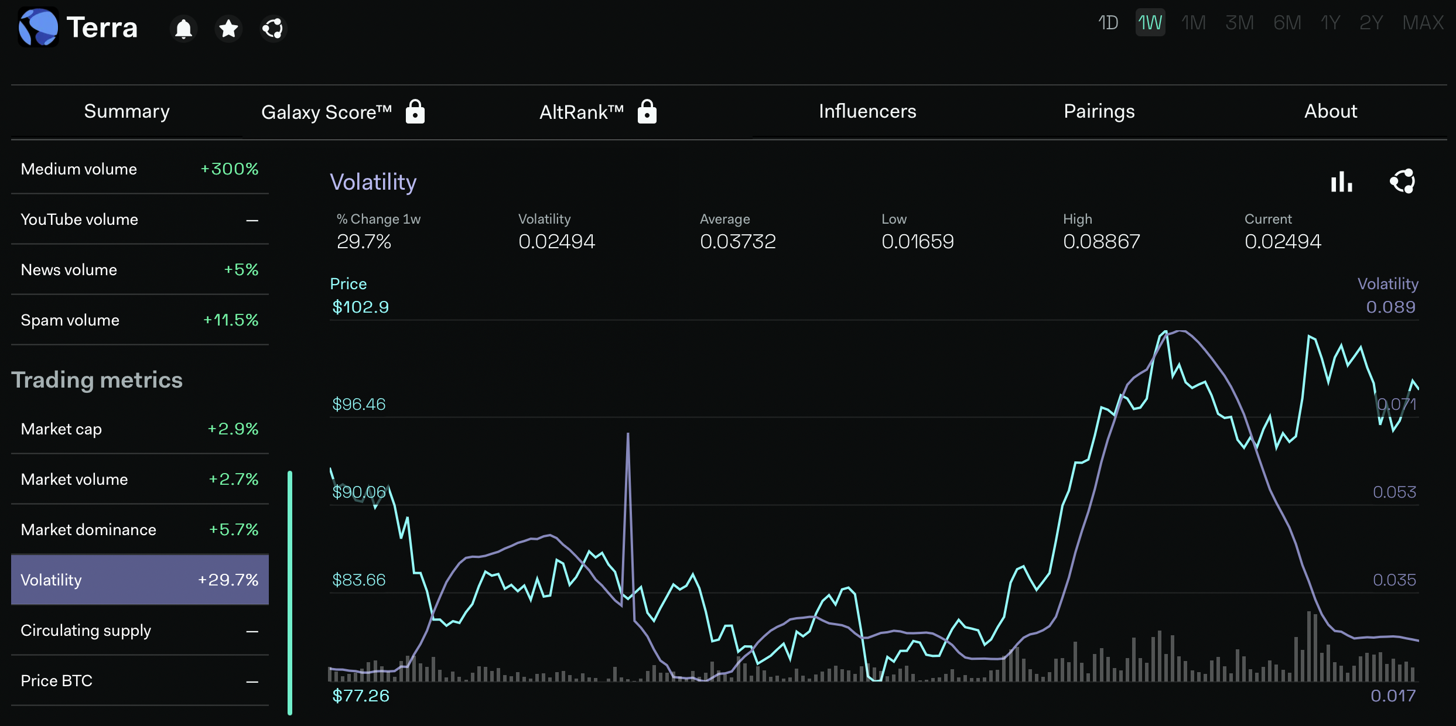Screen dimensions: 1456x726
Task: Select the Circulating supply row
Action: tap(139, 631)
